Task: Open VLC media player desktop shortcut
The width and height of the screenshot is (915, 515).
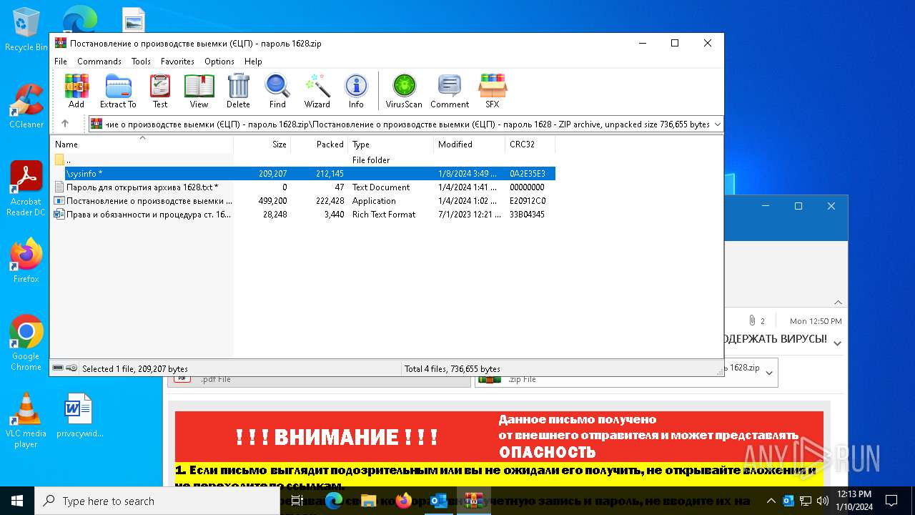Action: click(x=26, y=421)
